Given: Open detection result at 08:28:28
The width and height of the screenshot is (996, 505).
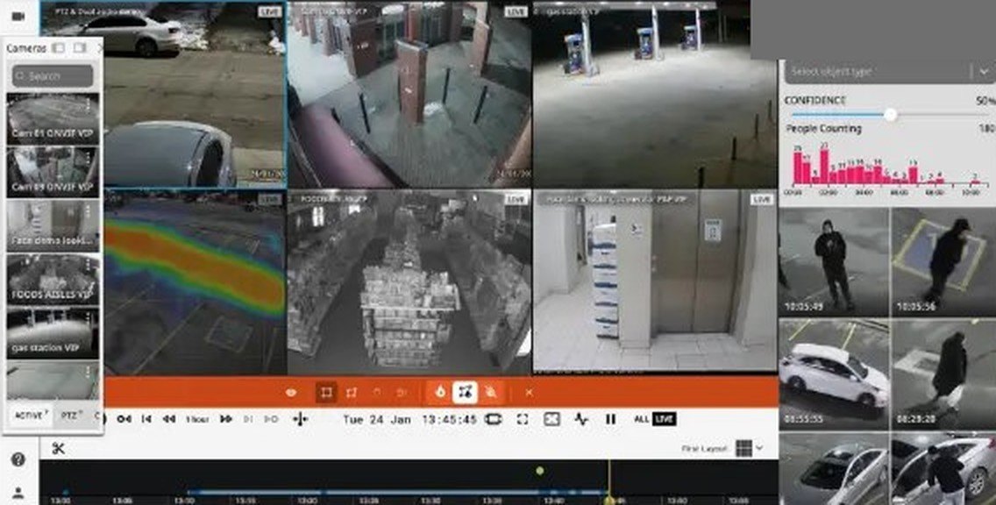Looking at the screenshot, I should 944,374.
